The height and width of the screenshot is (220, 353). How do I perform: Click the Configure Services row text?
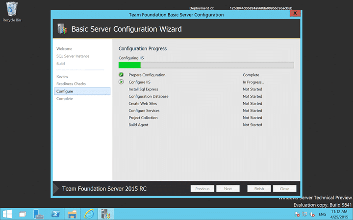coord(144,110)
